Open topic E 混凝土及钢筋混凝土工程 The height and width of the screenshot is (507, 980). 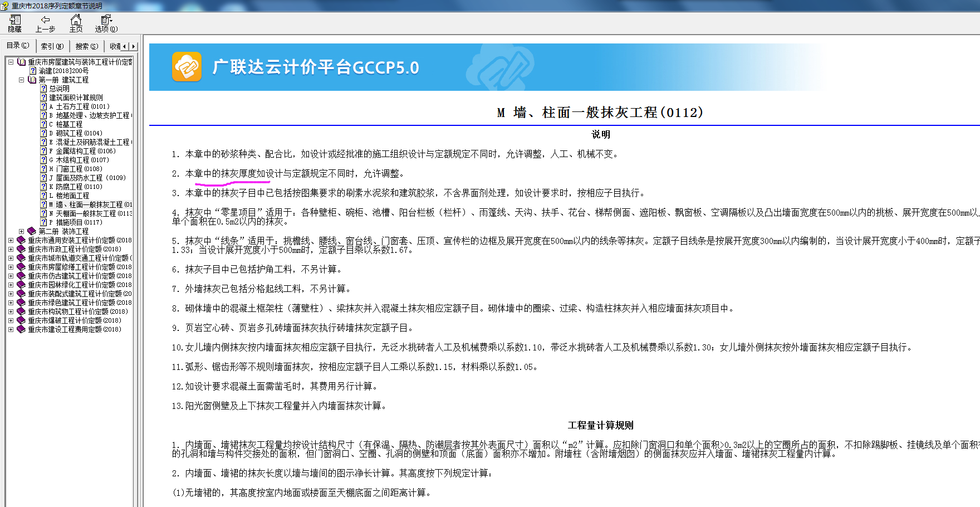tap(91, 142)
